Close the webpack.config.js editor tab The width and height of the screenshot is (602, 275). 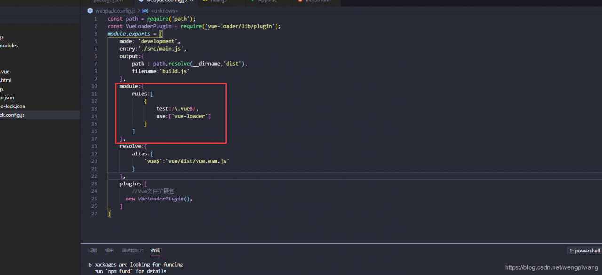pos(191,1)
